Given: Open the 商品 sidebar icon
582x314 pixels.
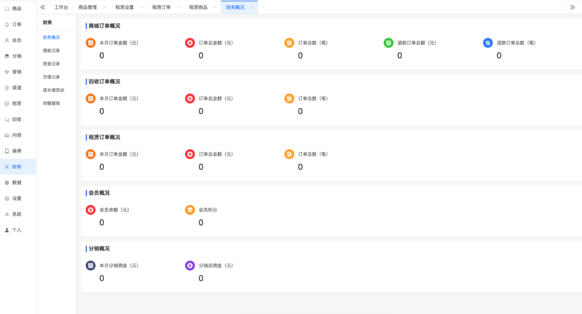Looking at the screenshot, I should [x=7, y=9].
